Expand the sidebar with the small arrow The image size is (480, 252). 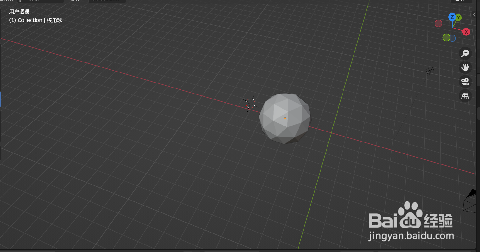coord(474,14)
